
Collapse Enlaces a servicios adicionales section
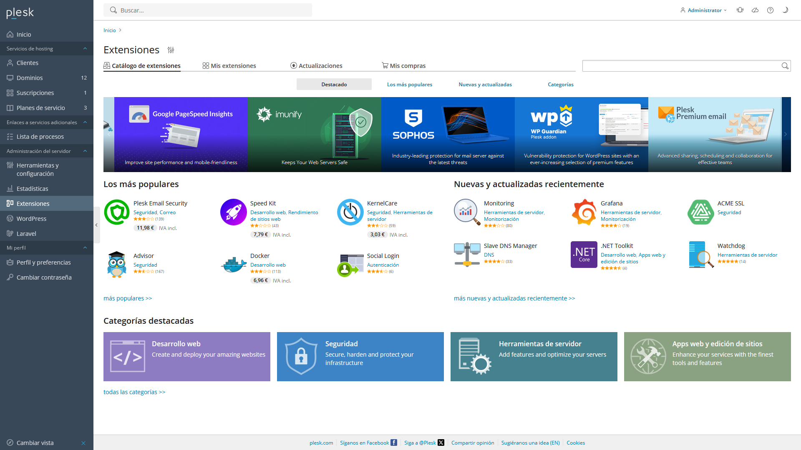pyautogui.click(x=85, y=122)
